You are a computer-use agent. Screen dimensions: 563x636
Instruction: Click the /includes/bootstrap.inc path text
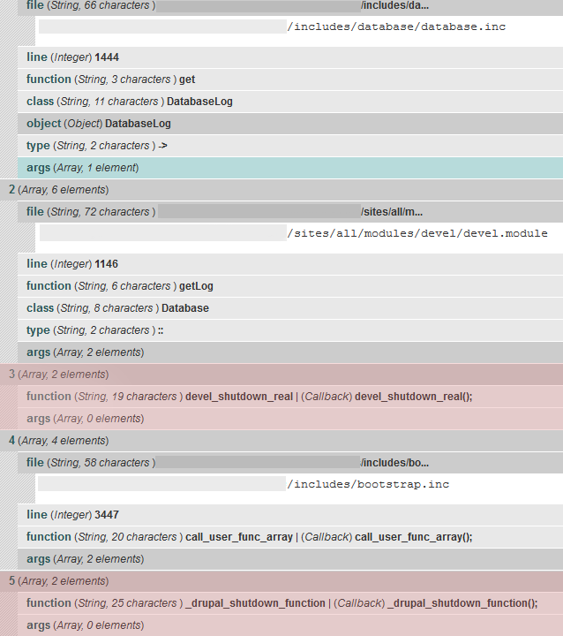[370, 484]
